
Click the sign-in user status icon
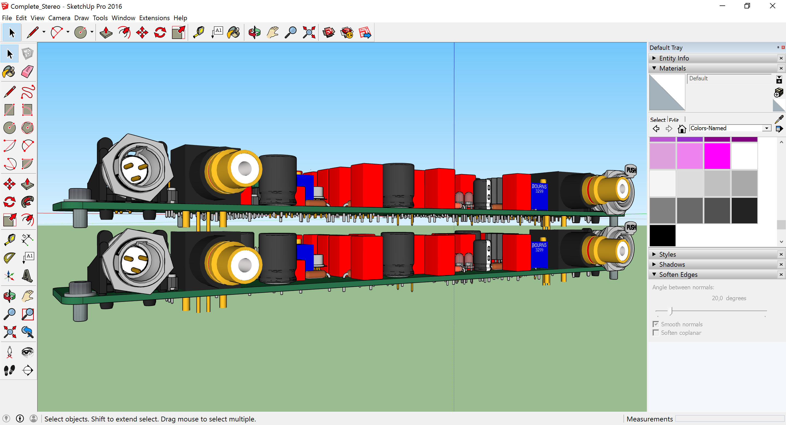click(34, 419)
